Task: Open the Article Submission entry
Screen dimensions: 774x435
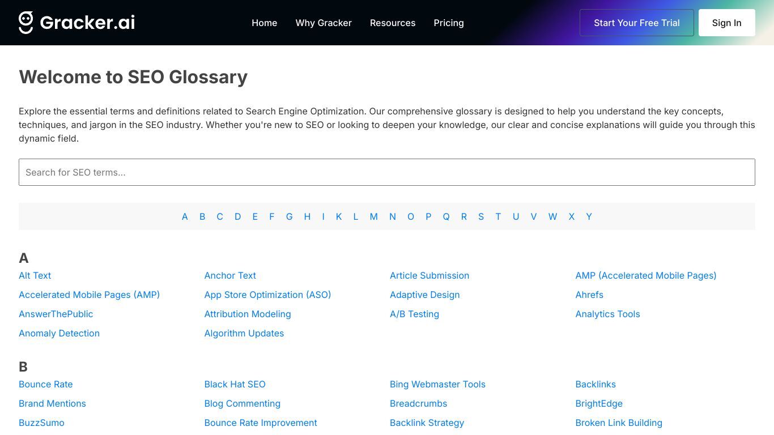Action: coord(429,275)
